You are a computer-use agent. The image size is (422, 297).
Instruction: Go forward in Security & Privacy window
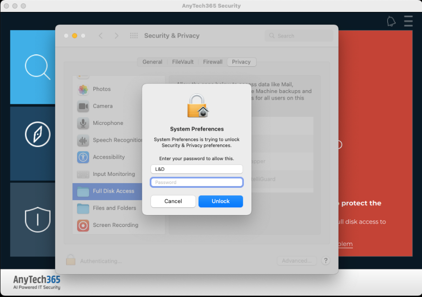point(116,36)
